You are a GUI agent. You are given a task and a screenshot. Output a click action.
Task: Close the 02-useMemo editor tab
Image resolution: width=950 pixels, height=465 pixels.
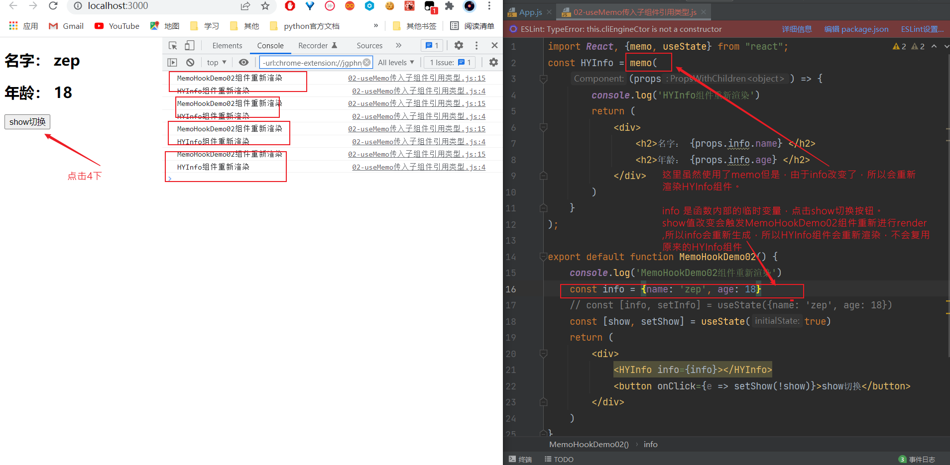pyautogui.click(x=703, y=12)
